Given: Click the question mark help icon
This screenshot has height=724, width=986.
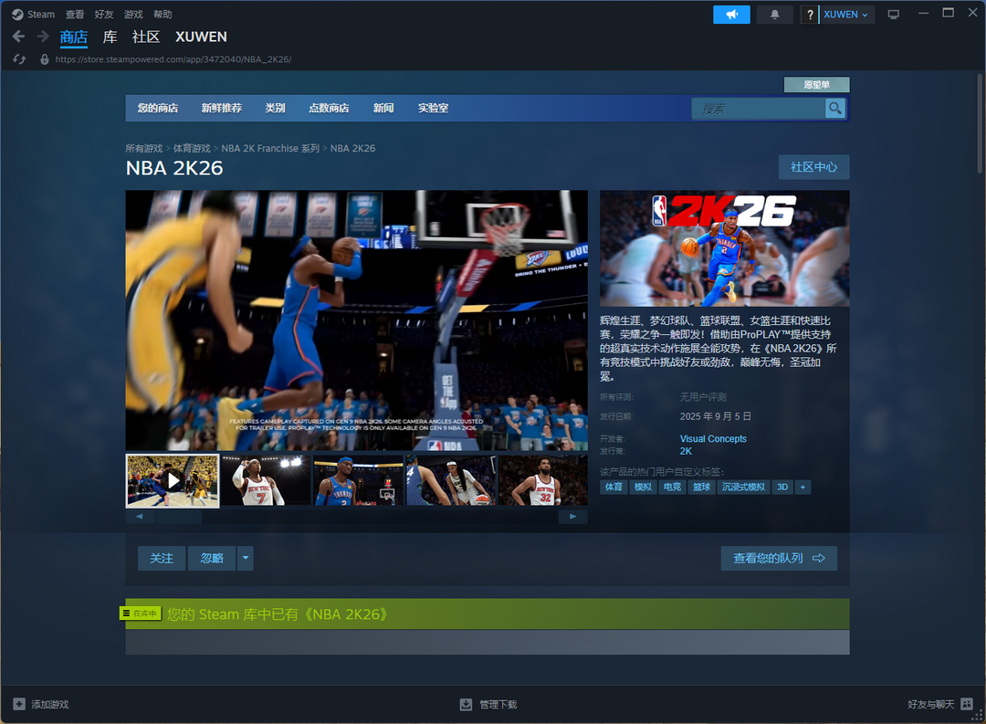Looking at the screenshot, I should click(x=810, y=15).
